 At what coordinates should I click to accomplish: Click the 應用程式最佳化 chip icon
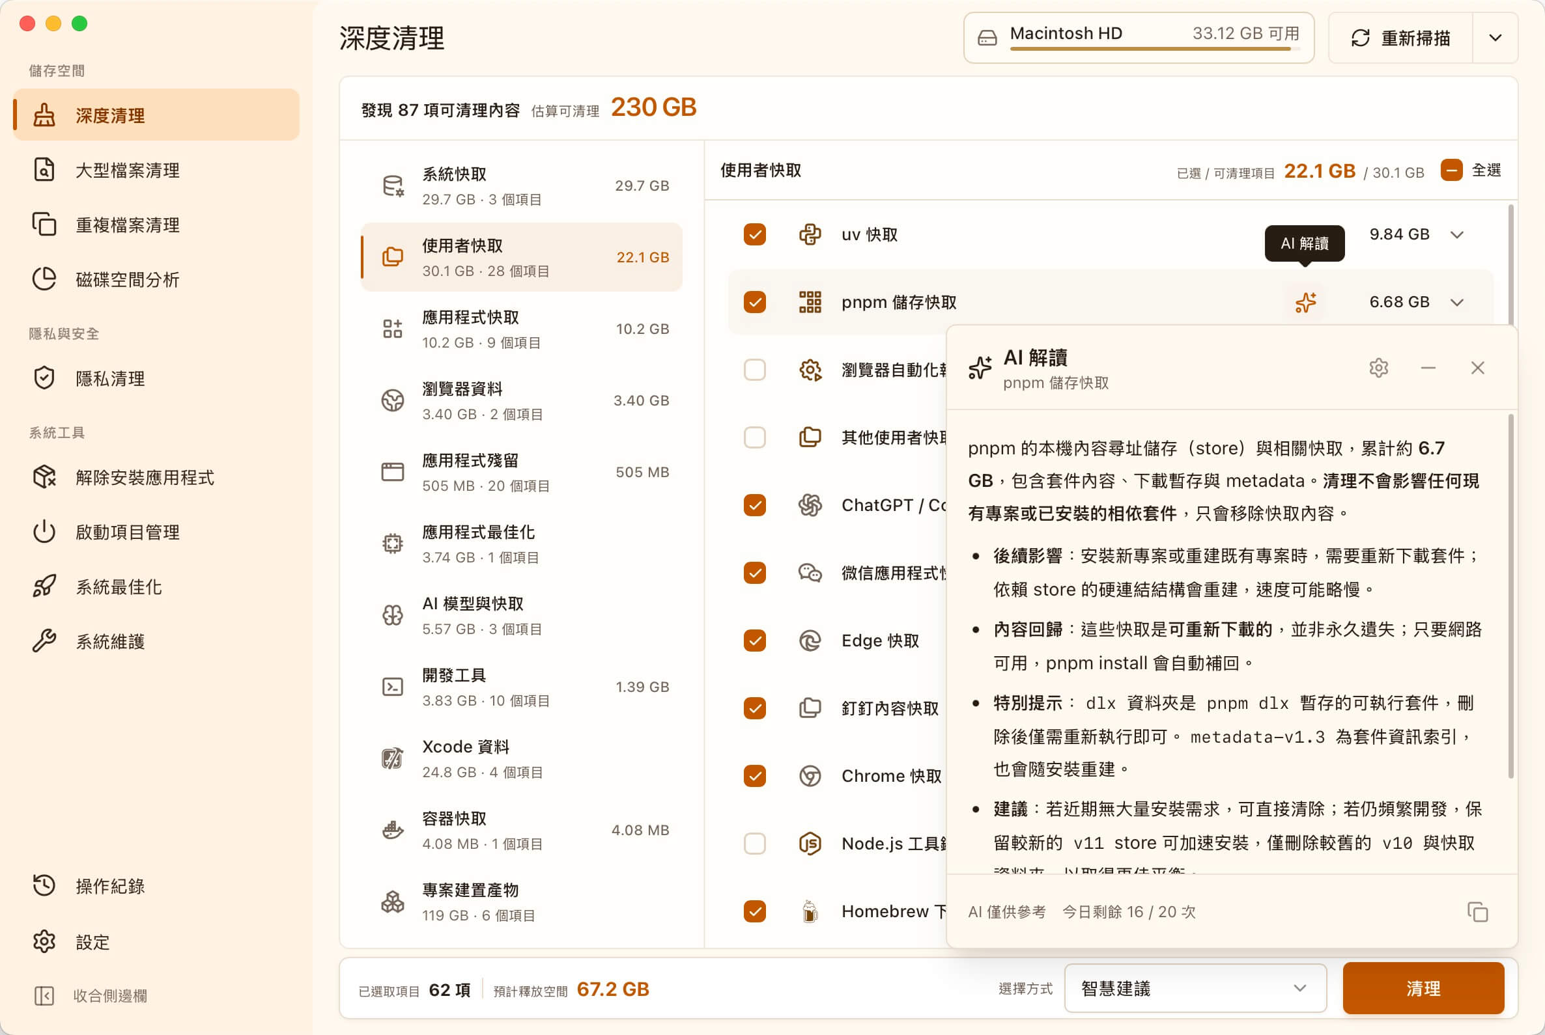click(x=393, y=544)
